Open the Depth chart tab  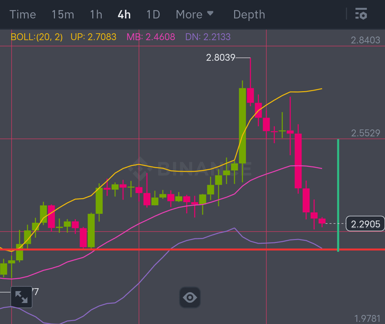pos(249,14)
